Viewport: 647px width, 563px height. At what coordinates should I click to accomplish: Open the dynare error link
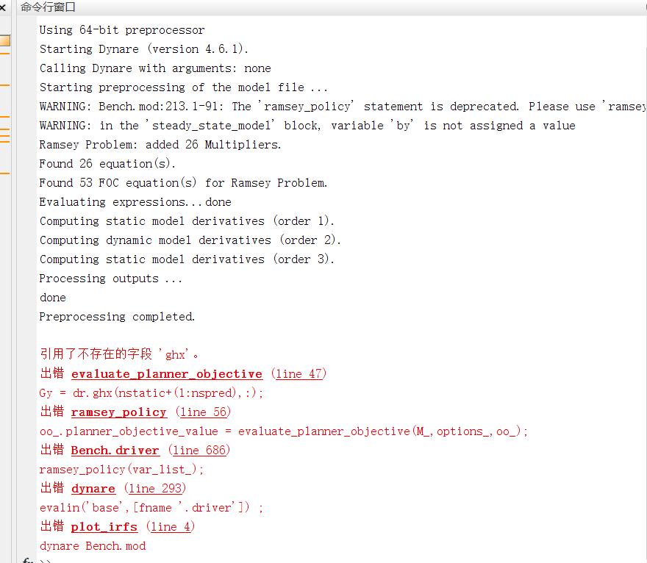tap(93, 489)
